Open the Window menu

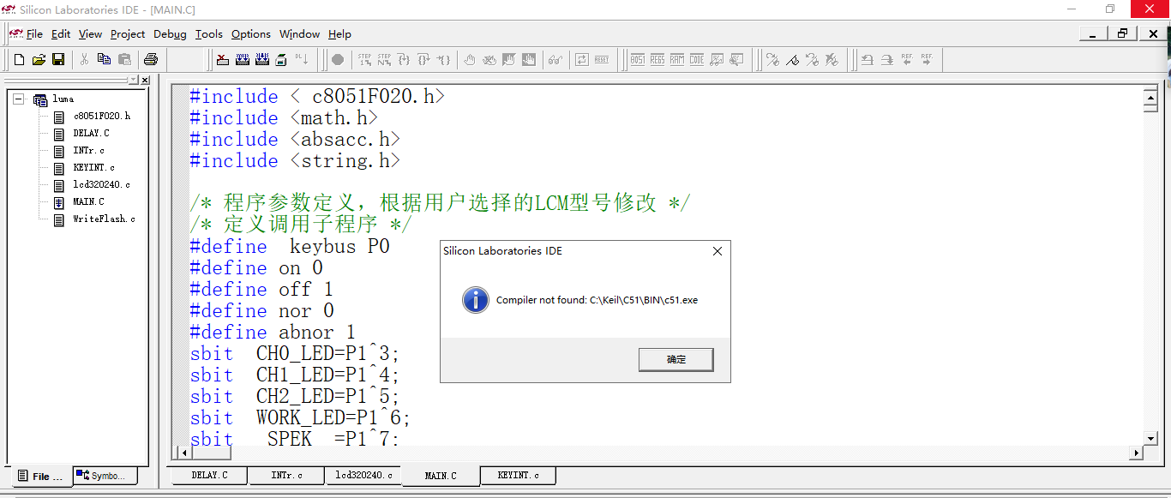299,34
